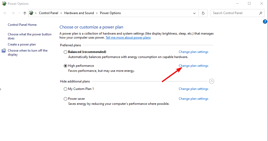Open Create a power plan link
Screen dimensions: 268x141
[x=22, y=44]
